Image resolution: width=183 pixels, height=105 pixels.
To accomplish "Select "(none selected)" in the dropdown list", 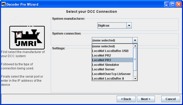I will pos(112,46).
